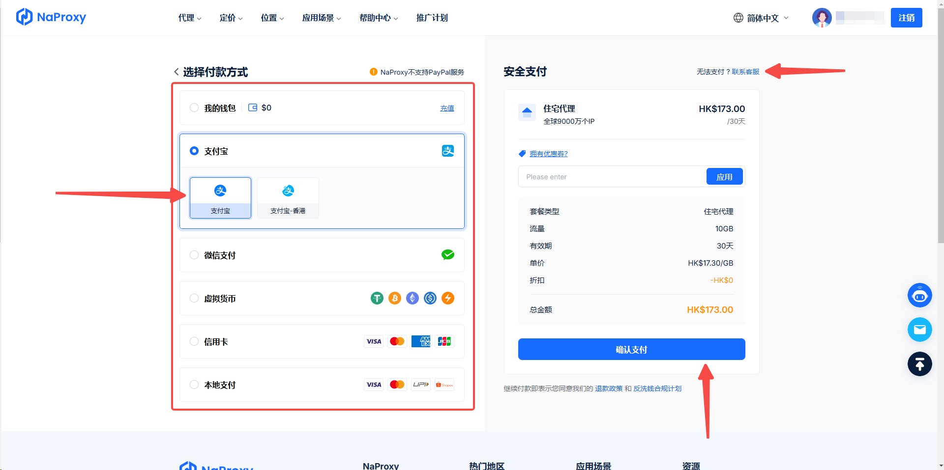Viewport: 944px width, 470px height.
Task: Open the 推广计划 menu item
Action: 432,18
